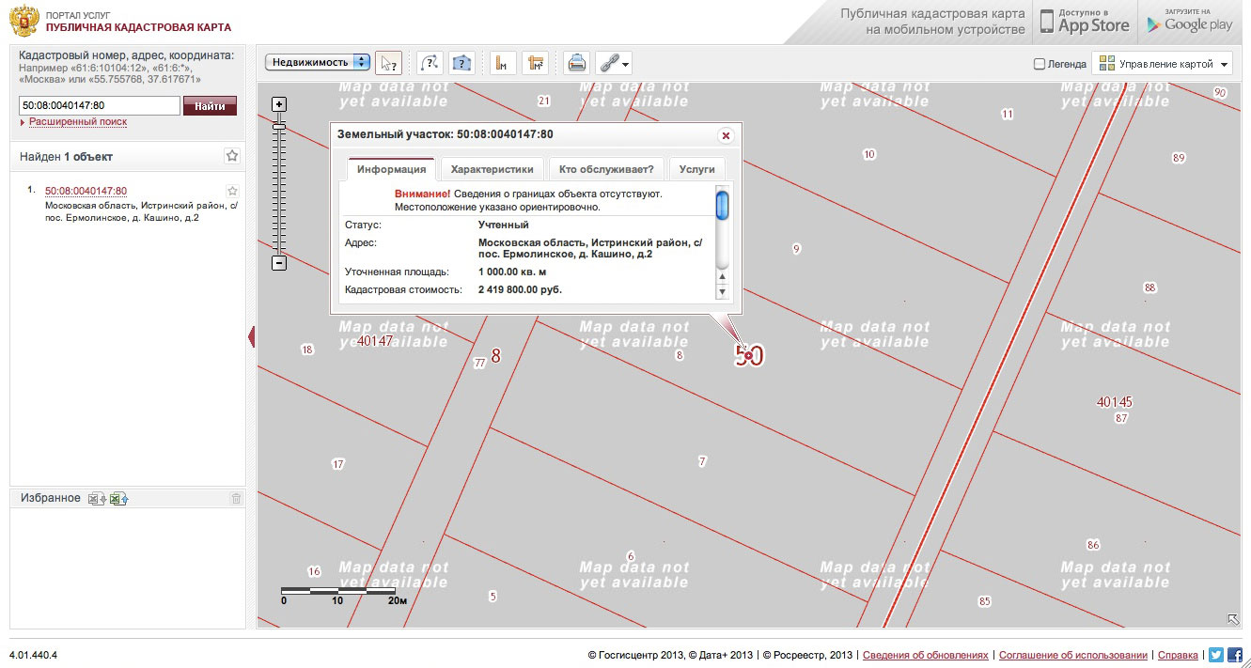Click the quarter label 40147 on map
Viewport: 1251px width, 668px height.
(375, 341)
